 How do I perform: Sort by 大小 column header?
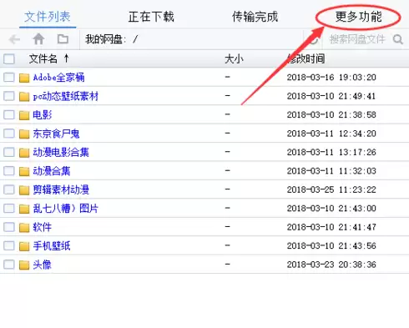pyautogui.click(x=234, y=59)
